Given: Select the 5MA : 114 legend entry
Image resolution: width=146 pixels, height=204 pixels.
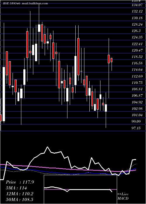Looking at the screenshot, I should tap(16, 188).
